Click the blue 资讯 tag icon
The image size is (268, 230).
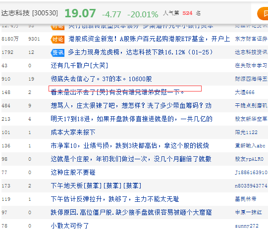(x=57, y=52)
